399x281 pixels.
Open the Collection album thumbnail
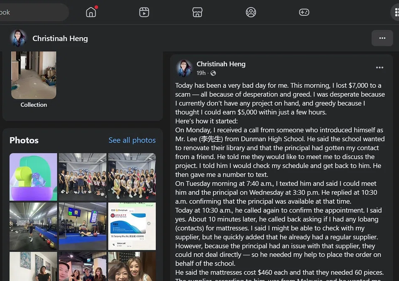[34, 75]
